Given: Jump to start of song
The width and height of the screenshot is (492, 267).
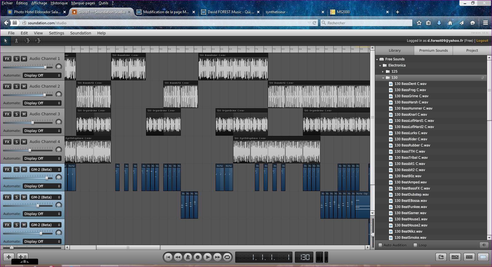Looking at the screenshot, I should coord(168,257).
